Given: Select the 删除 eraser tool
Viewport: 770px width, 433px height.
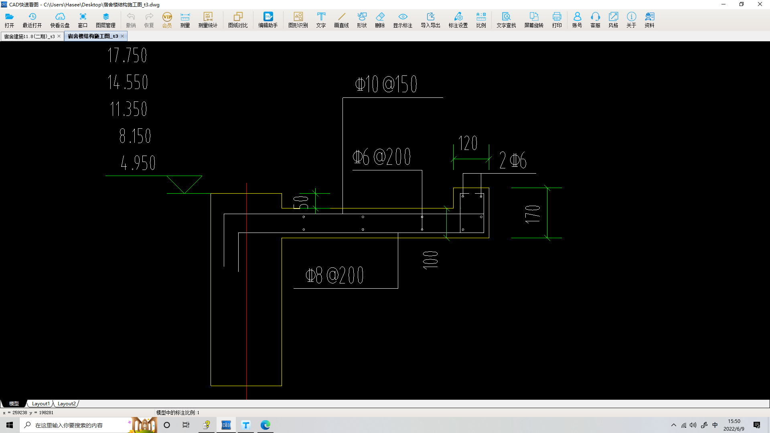Looking at the screenshot, I should point(380,20).
